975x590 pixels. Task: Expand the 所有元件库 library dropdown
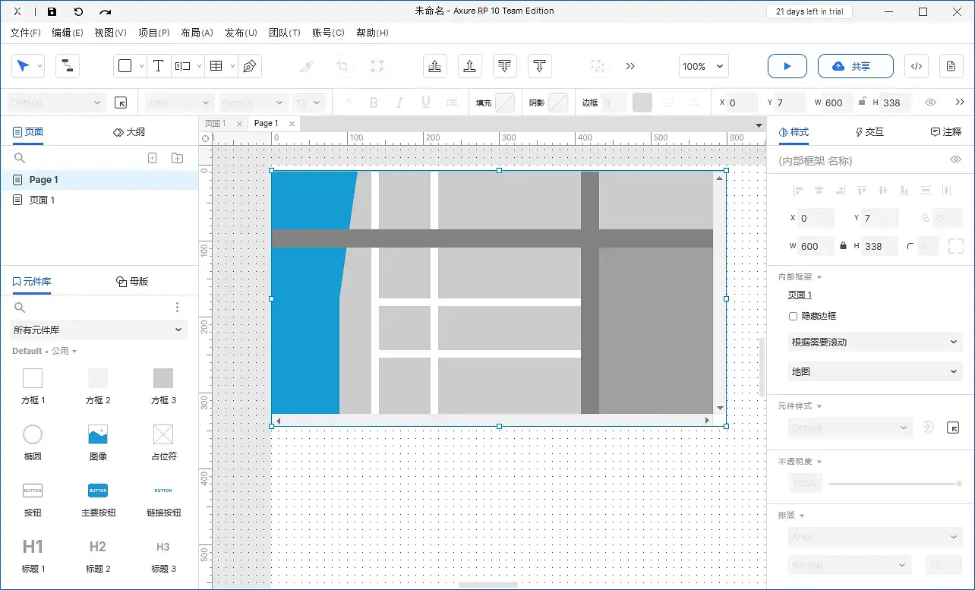99,330
